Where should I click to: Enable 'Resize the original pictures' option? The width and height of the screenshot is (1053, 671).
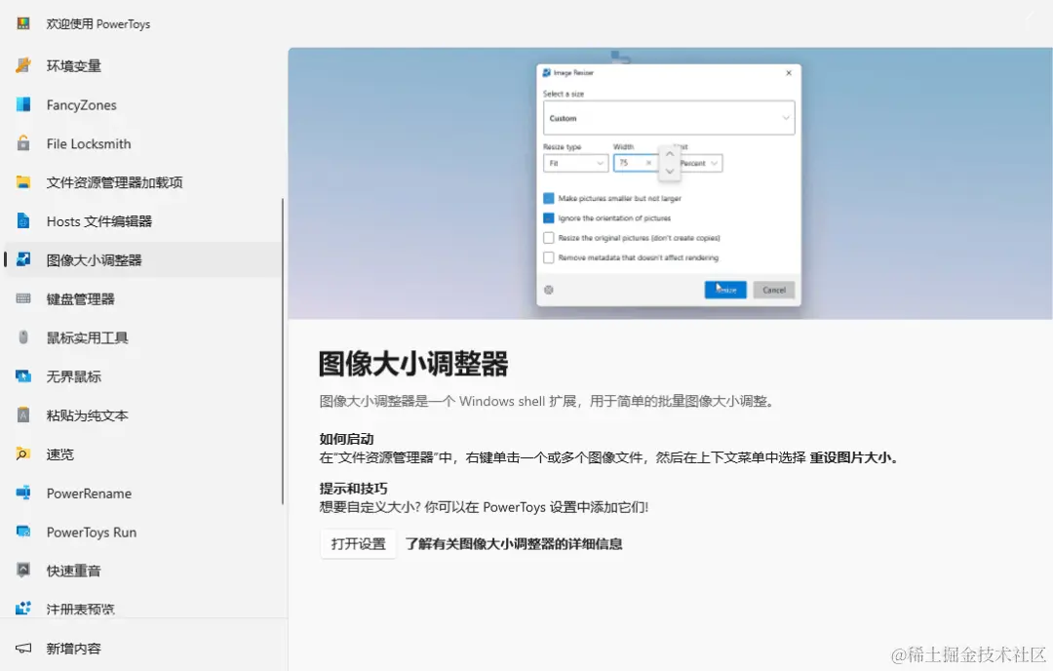(549, 237)
